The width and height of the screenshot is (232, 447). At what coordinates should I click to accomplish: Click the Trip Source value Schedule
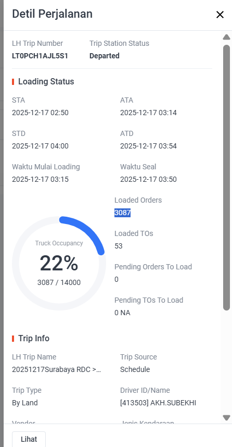tap(135, 369)
